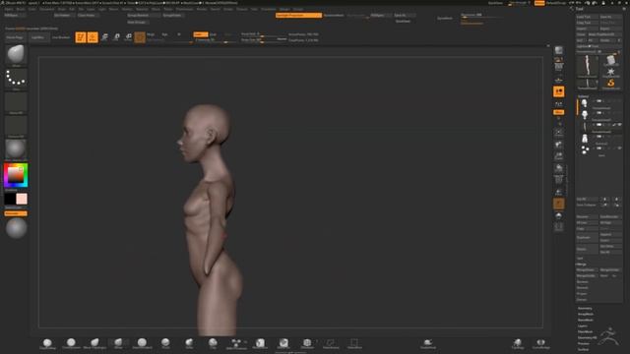This screenshot has height=354, width=630.
Task: Expand the Subtool subpalette header
Action: tap(583, 96)
